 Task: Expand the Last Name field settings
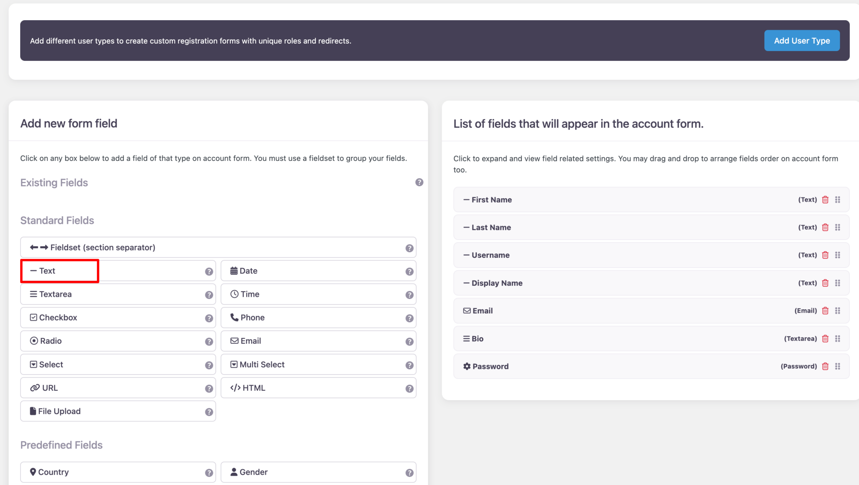[x=651, y=227]
